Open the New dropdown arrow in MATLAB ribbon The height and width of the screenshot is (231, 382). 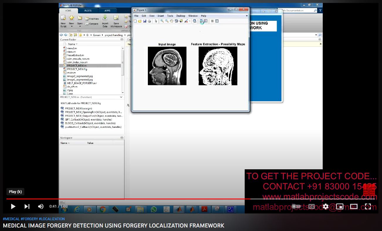(x=71, y=26)
